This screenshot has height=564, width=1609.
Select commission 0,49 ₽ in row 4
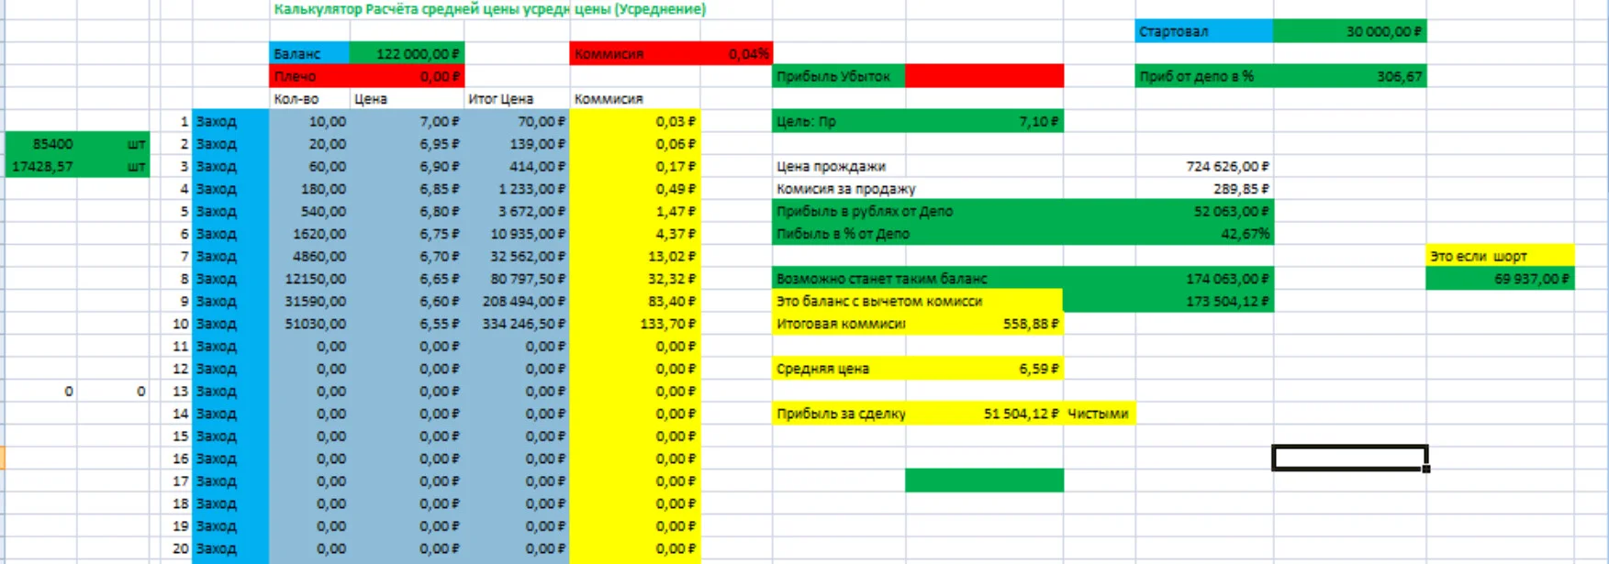(634, 189)
